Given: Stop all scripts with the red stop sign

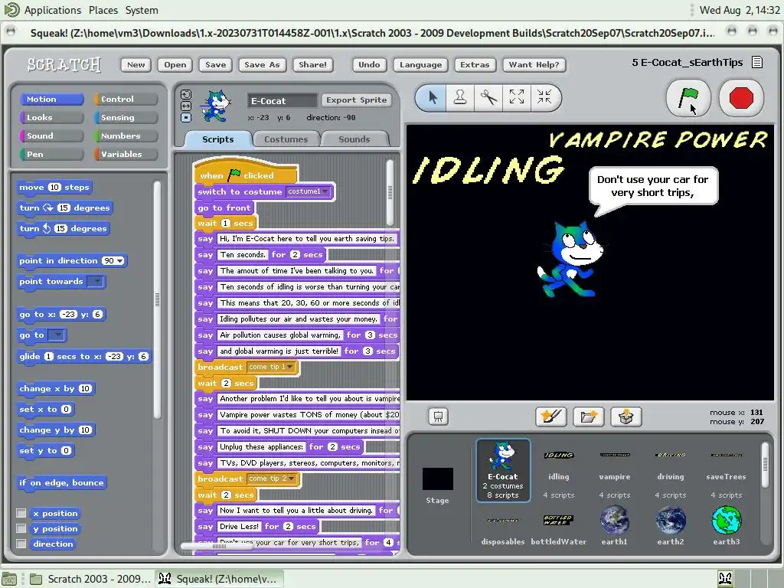Looking at the screenshot, I should coord(741,97).
